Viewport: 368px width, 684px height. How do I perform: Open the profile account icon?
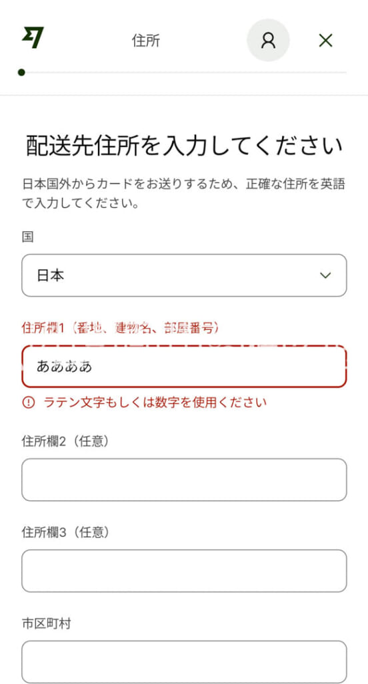tap(268, 40)
